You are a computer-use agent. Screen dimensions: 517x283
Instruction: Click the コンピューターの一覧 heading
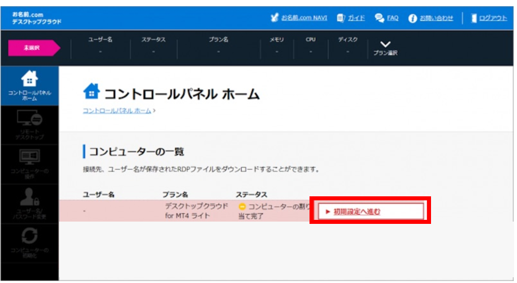136,152
